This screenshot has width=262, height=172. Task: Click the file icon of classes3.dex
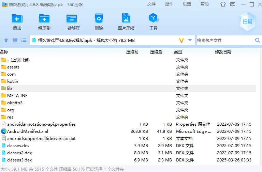4,160
